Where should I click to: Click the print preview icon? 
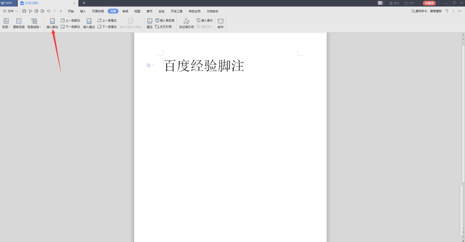tap(42, 11)
